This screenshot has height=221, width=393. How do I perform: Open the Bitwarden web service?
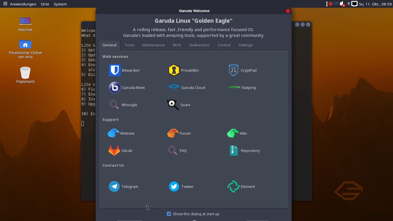pyautogui.click(x=124, y=70)
